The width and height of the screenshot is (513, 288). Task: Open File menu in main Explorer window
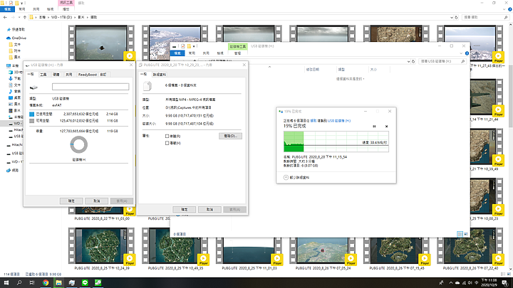(7, 9)
